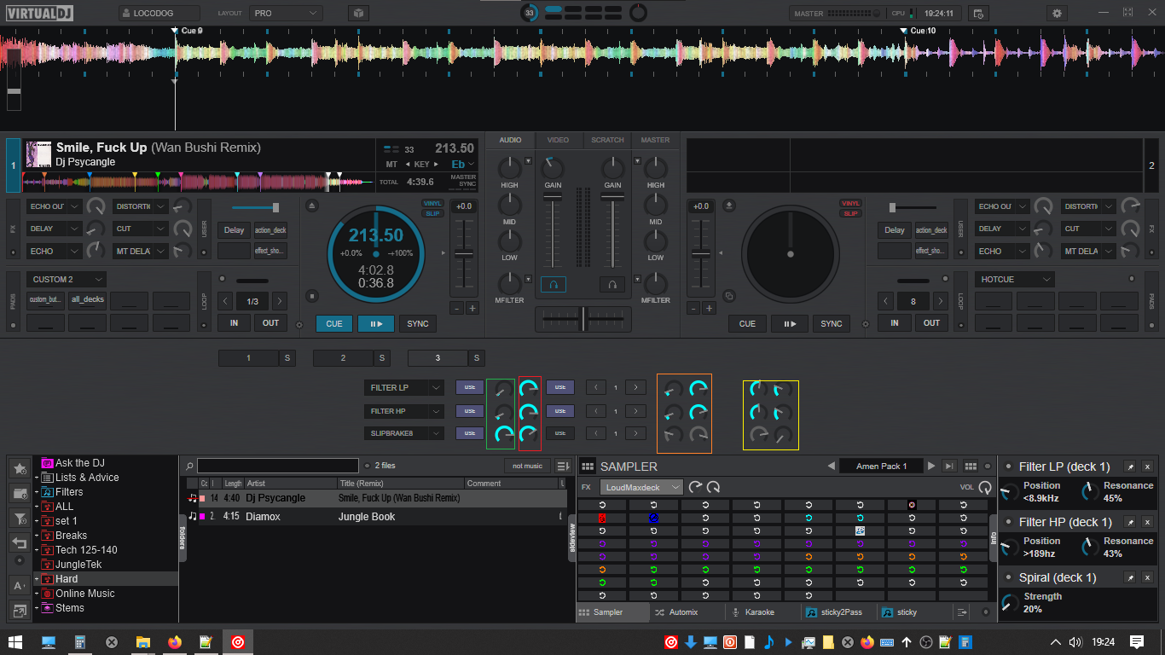Go to previous sampler bank arrow
The height and width of the screenshot is (655, 1165).
pyautogui.click(x=831, y=467)
